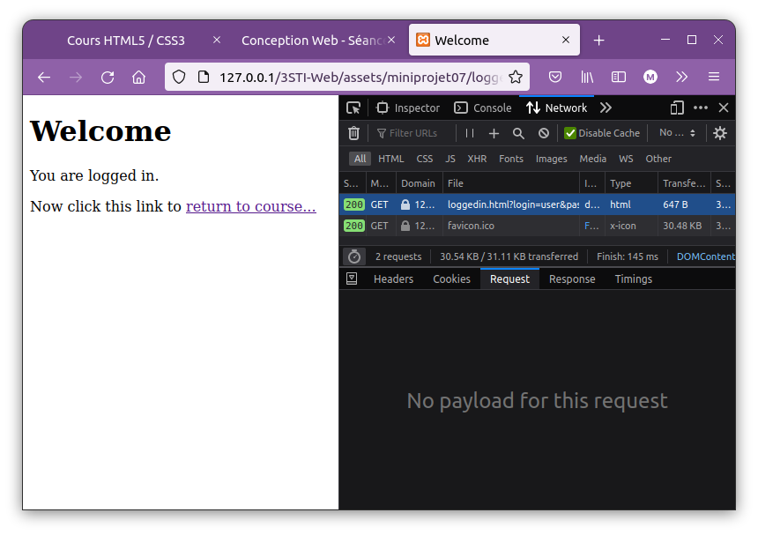Open the throttling dropdown
Image resolution: width=758 pixels, height=535 pixels.
coord(677,133)
